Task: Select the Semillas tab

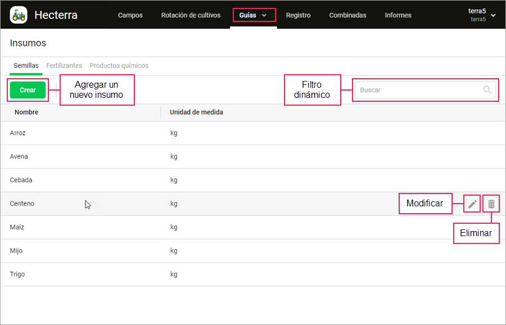Action: pyautogui.click(x=26, y=66)
